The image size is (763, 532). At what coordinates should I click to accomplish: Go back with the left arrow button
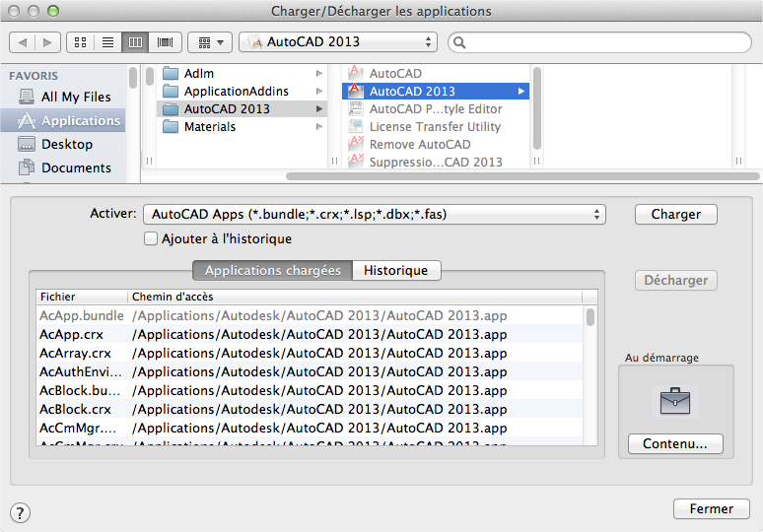tap(22, 42)
